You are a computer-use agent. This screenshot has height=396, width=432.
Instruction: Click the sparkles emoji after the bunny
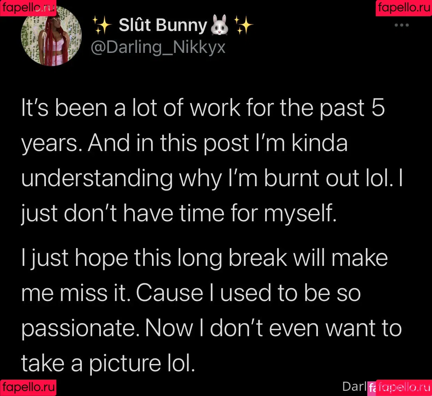click(x=243, y=25)
